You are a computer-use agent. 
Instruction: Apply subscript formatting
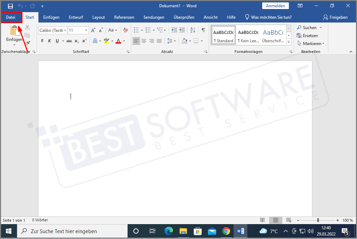[x=76, y=41]
